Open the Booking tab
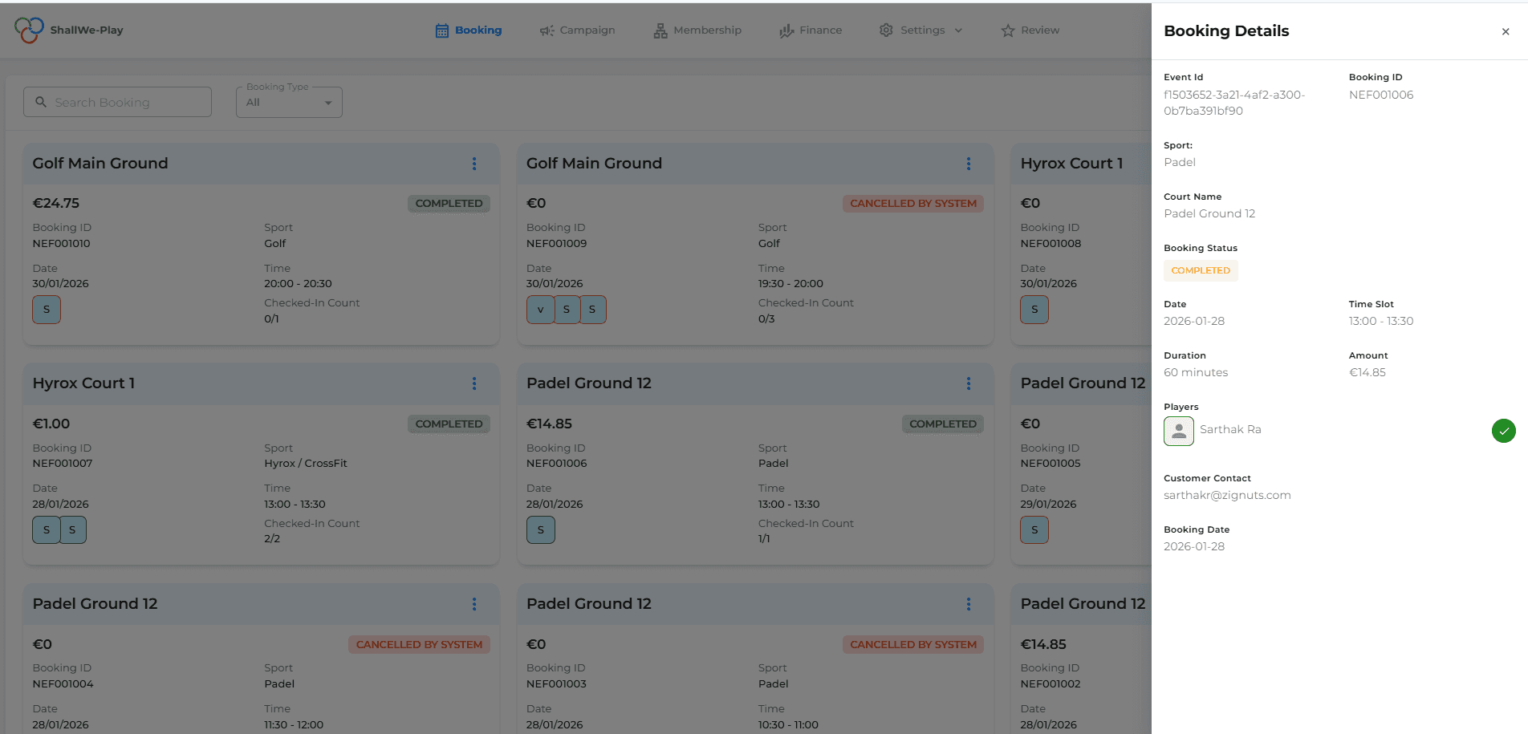The width and height of the screenshot is (1528, 734). pyautogui.click(x=469, y=30)
